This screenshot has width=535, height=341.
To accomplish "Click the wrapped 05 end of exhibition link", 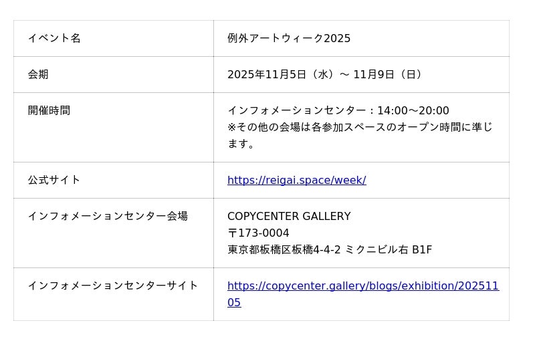I will (234, 302).
